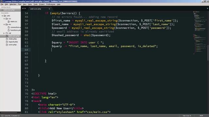
Task: Click line number 54 in the gutter
Action: tap(26, 13)
